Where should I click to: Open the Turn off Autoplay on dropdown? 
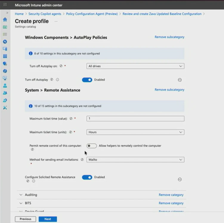135,66
